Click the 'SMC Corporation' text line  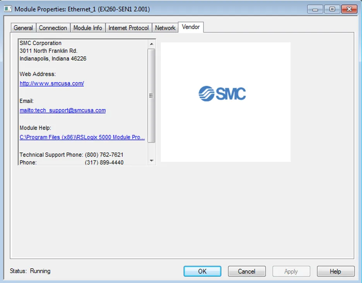click(x=40, y=43)
